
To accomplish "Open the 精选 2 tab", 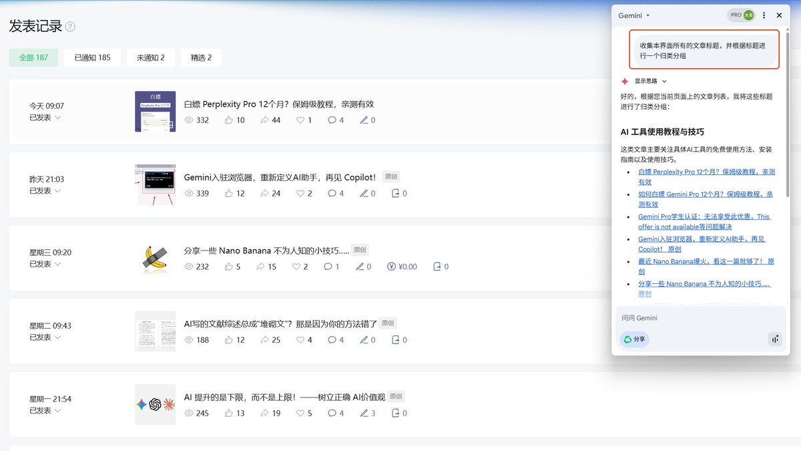I will (x=201, y=57).
